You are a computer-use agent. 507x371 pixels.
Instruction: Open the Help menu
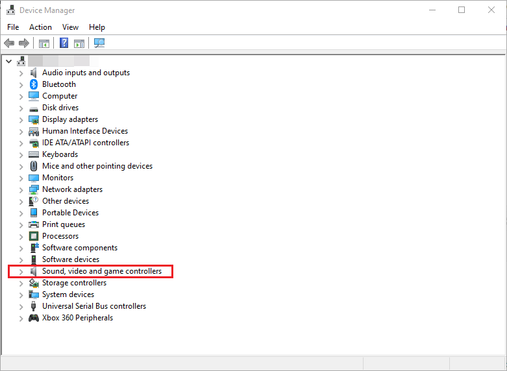click(97, 27)
